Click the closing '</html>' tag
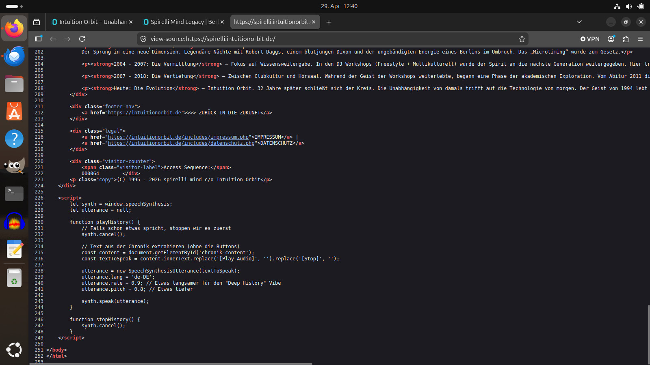Image resolution: width=650 pixels, height=365 pixels. pos(56,356)
